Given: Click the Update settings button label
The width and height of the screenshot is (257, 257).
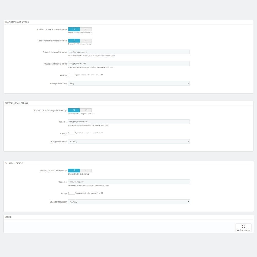Looking at the screenshot, I should (243, 230).
